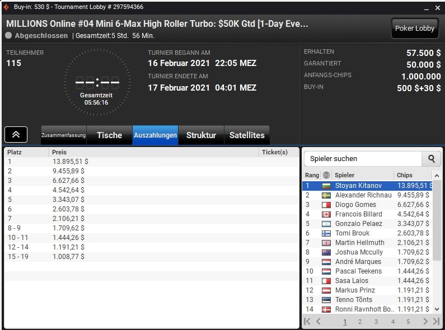Open the Tische tab
This screenshot has width=445, height=330.
point(109,135)
